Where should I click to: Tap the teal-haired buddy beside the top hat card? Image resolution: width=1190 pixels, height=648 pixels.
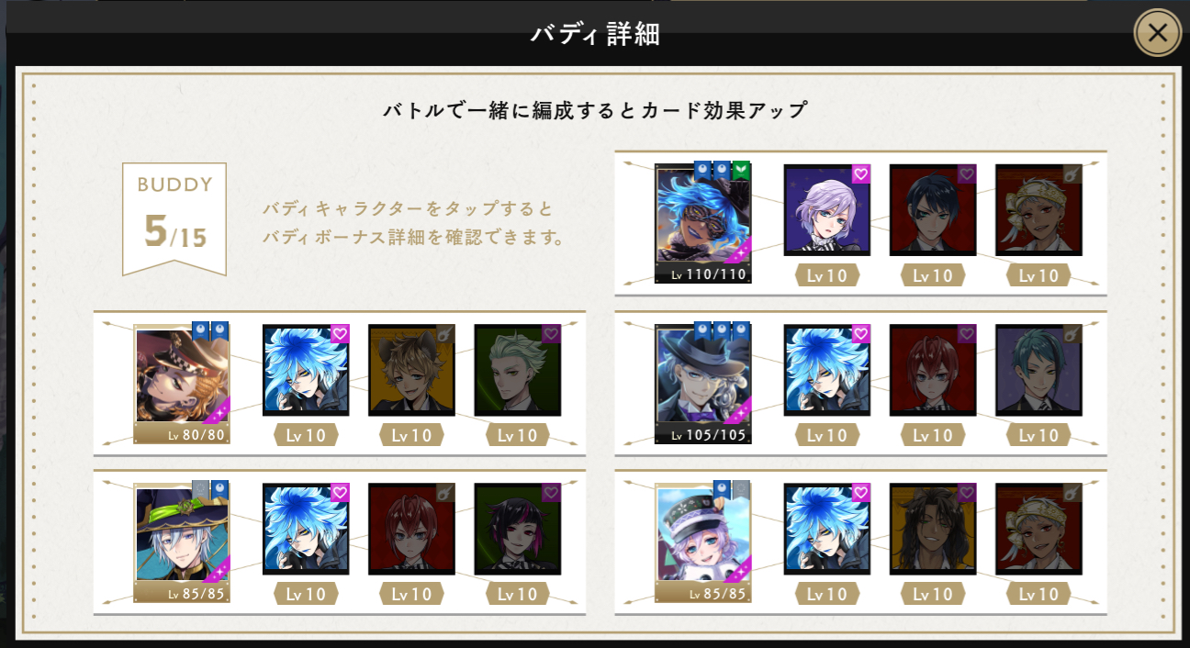click(x=1038, y=370)
